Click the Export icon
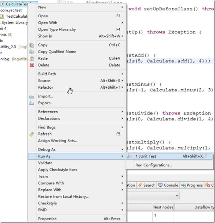 [32, 103]
